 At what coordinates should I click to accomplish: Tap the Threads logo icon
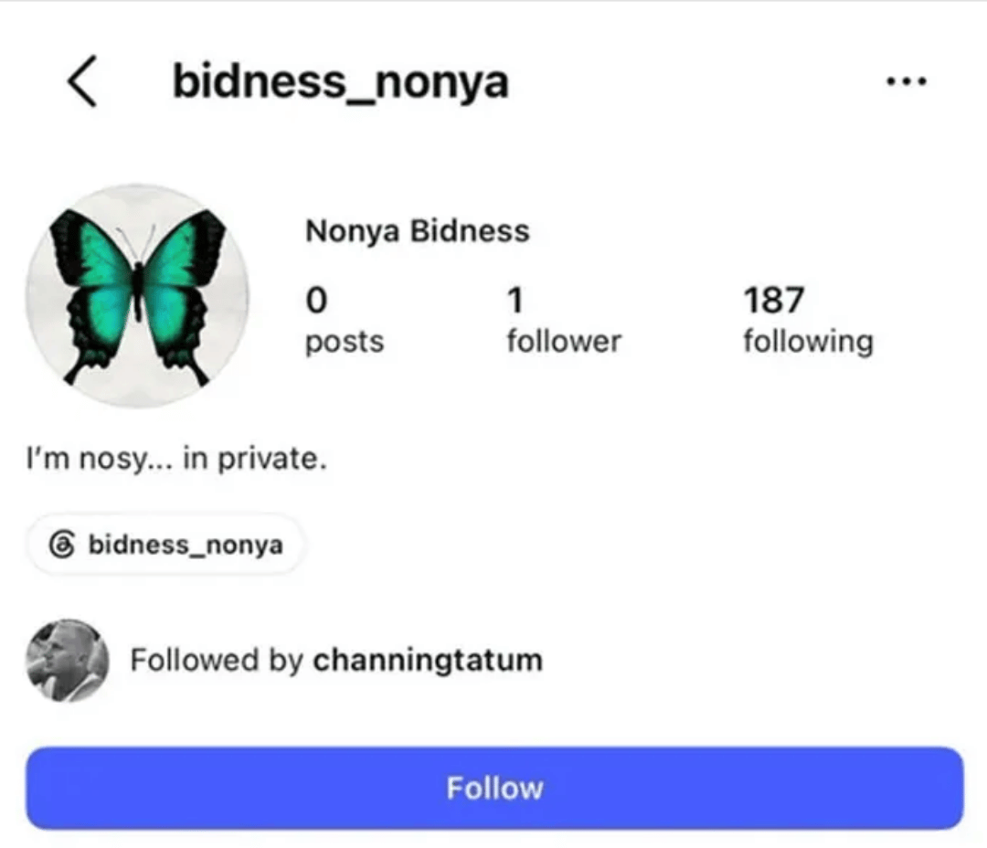tap(62, 545)
